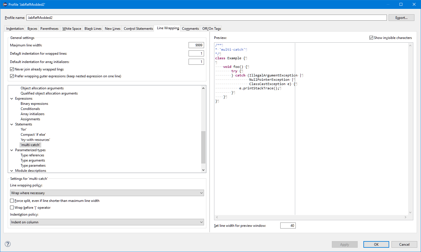Uncheck Show invisible characters
Image resolution: width=421 pixels, height=252 pixels.
pyautogui.click(x=371, y=38)
